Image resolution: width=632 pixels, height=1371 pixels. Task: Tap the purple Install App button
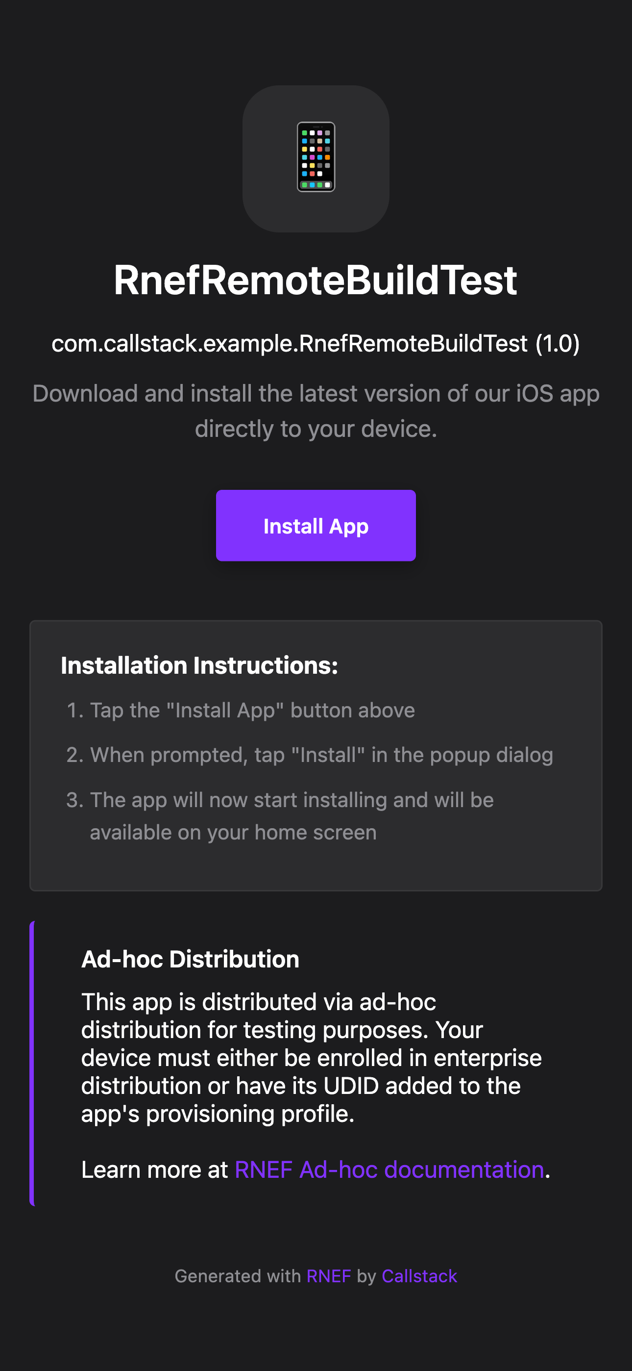point(316,525)
